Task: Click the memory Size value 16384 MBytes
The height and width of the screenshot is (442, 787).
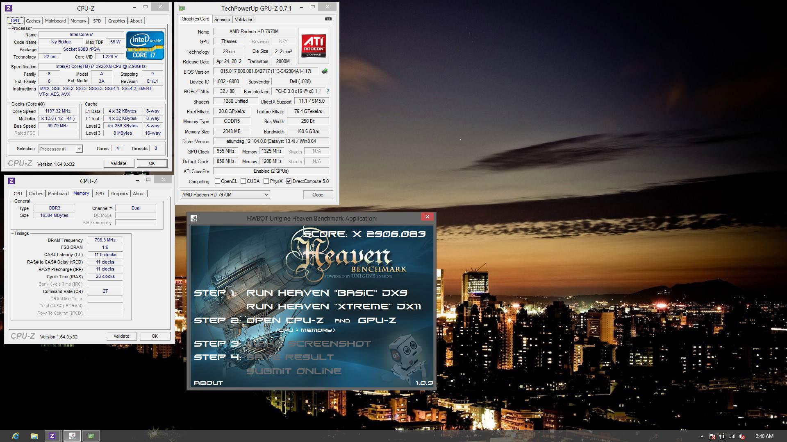Action: (55, 215)
